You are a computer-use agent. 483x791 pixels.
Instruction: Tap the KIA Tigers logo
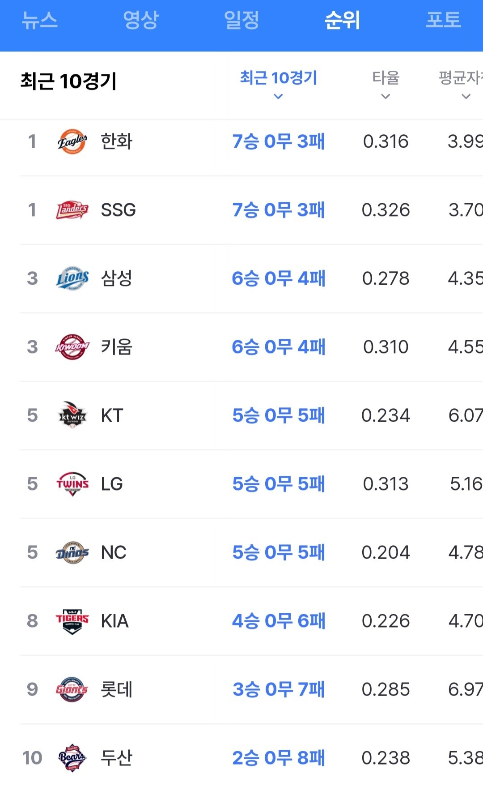click(72, 621)
